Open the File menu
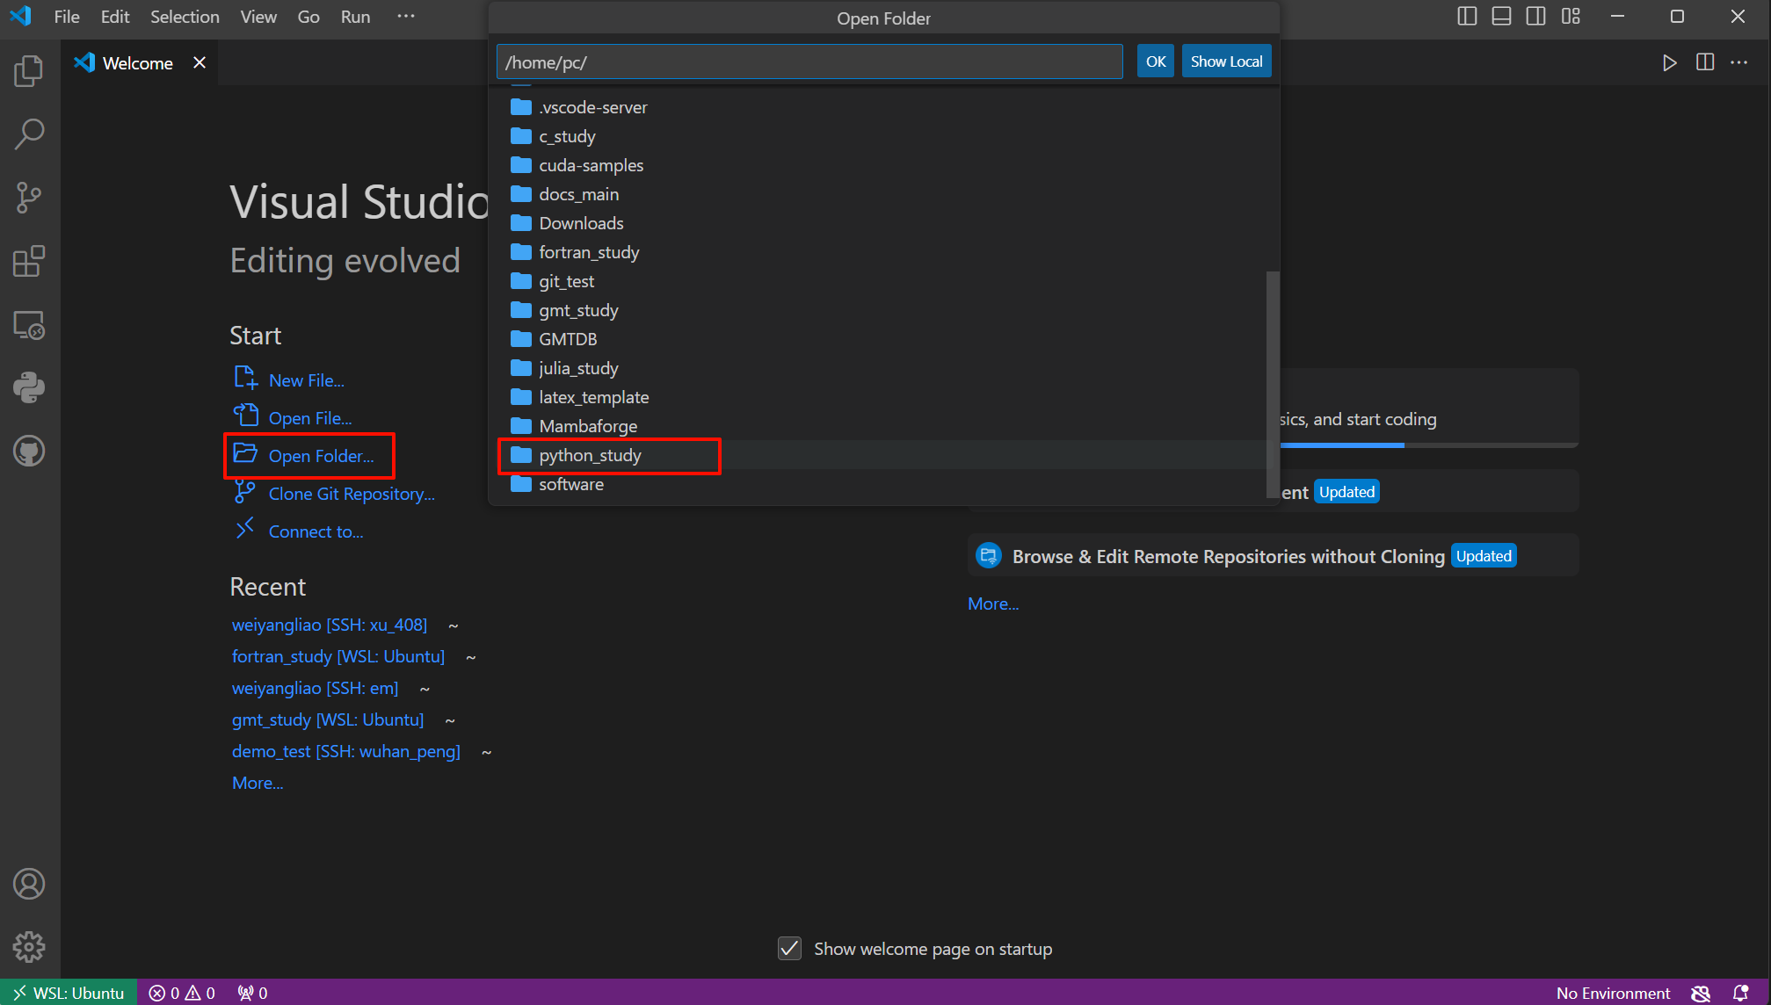This screenshot has height=1005, width=1771. pos(67,17)
